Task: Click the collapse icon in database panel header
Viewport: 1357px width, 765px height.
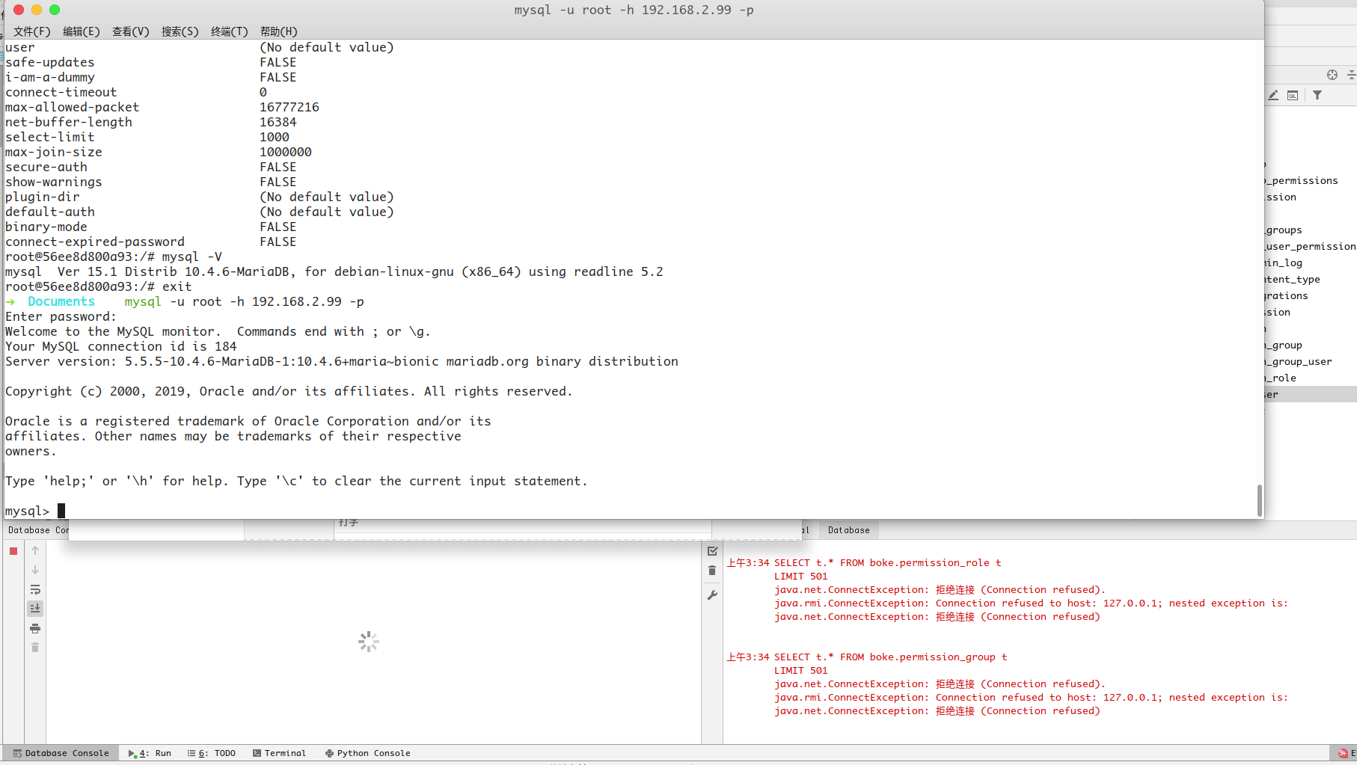Action: [x=1352, y=75]
